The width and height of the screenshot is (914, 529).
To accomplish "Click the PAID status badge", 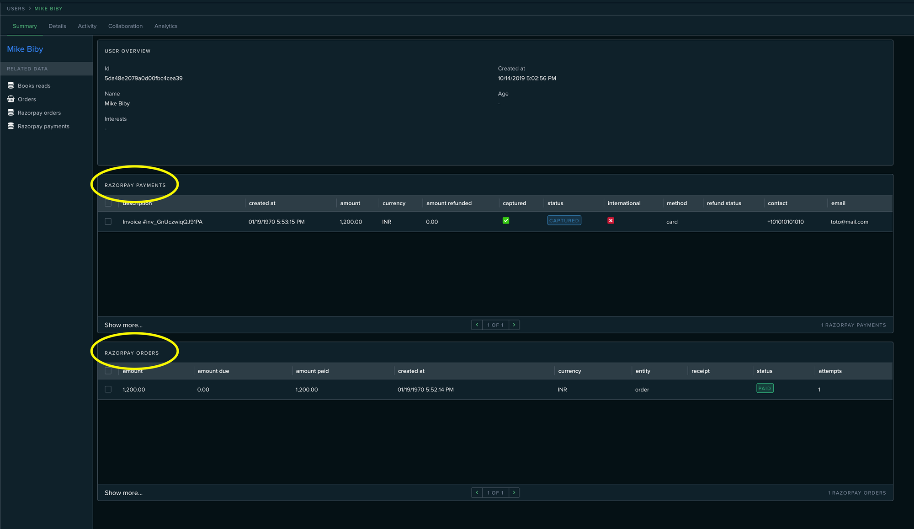I will tap(765, 388).
